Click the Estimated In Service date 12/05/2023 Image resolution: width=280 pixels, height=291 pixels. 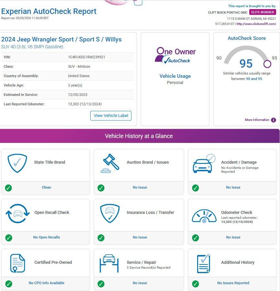77,95
